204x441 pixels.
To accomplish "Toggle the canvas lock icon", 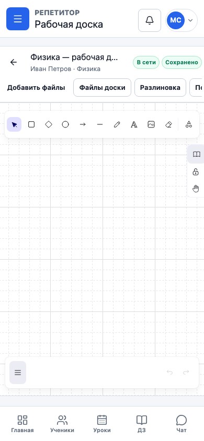I will pos(196,172).
